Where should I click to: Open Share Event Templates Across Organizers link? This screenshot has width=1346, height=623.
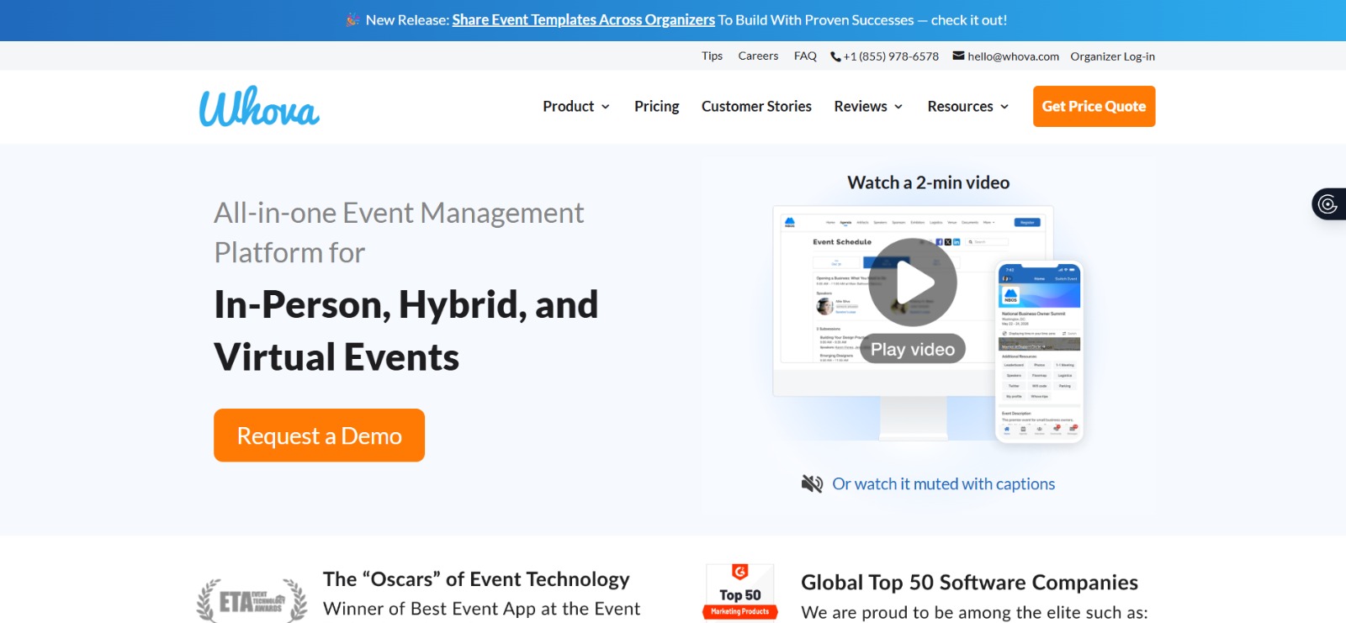click(583, 20)
